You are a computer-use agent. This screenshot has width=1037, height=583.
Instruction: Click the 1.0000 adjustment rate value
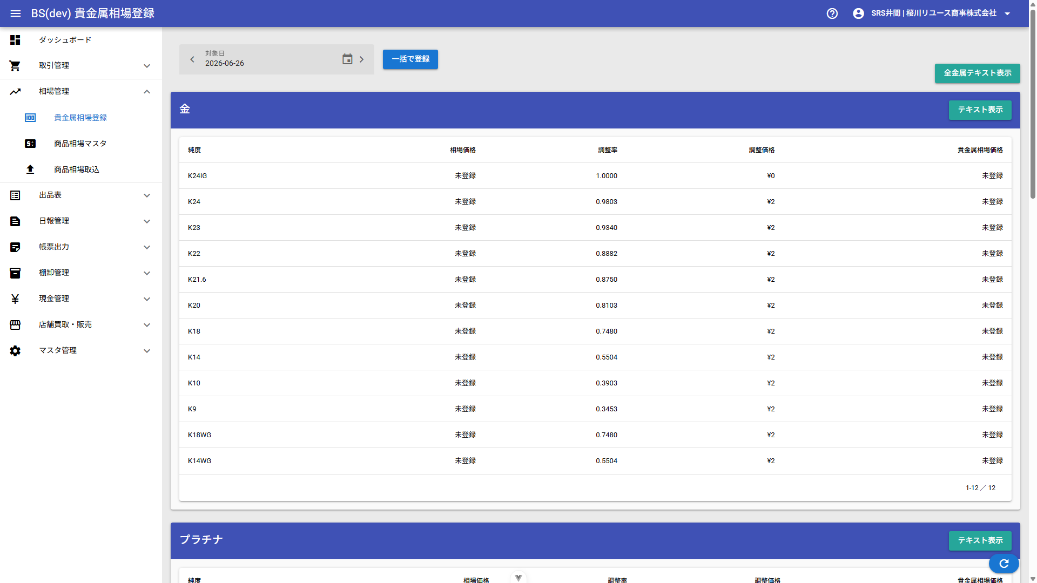[607, 176]
